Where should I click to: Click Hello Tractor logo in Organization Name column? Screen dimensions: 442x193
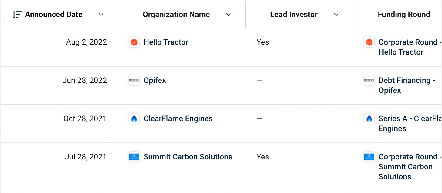pos(134,42)
